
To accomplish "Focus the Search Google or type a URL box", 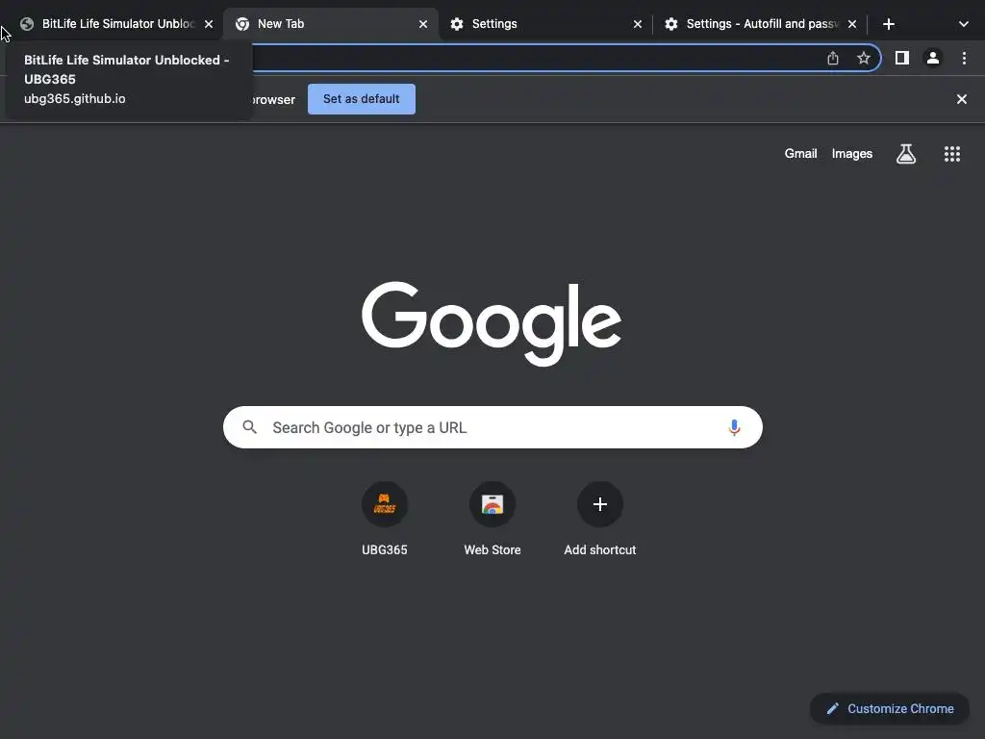I will pos(492,427).
